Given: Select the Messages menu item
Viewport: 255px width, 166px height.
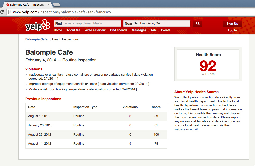Looking at the screenshot, I should (139, 30).
